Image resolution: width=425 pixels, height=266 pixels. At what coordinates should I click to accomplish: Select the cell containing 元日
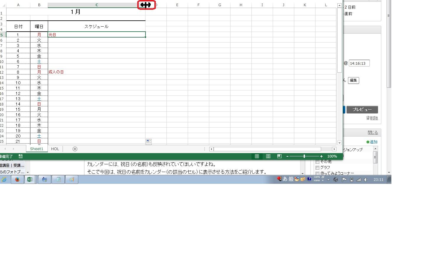click(97, 35)
